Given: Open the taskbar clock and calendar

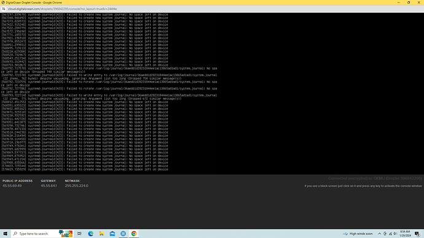Looking at the screenshot, I should (x=405, y=234).
